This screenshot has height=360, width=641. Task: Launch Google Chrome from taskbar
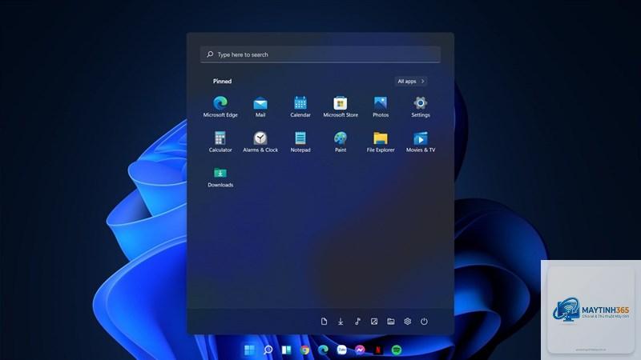coord(304,350)
